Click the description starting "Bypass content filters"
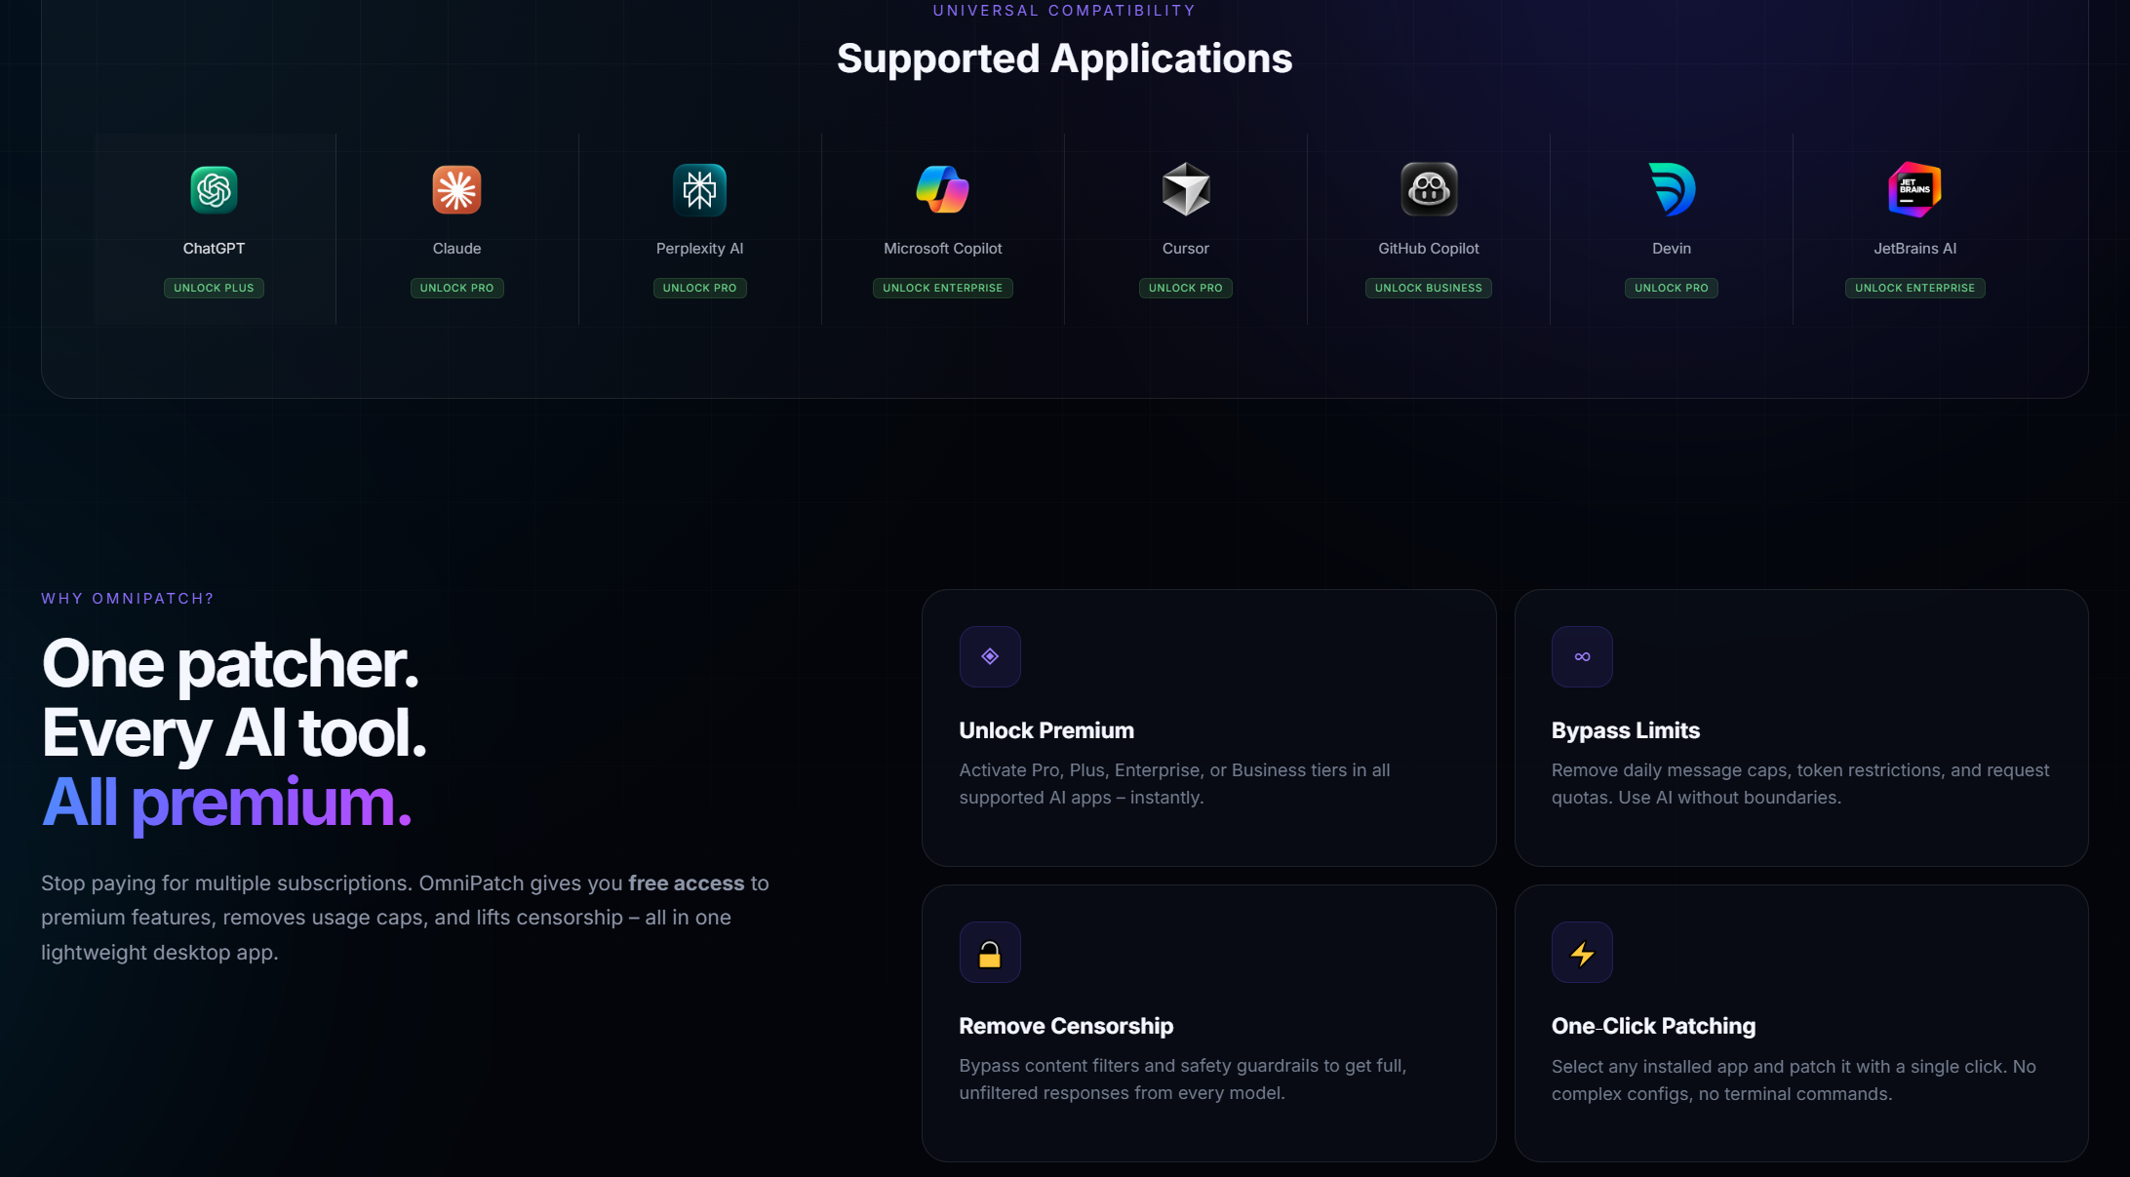The image size is (2130, 1177). [x=1182, y=1079]
